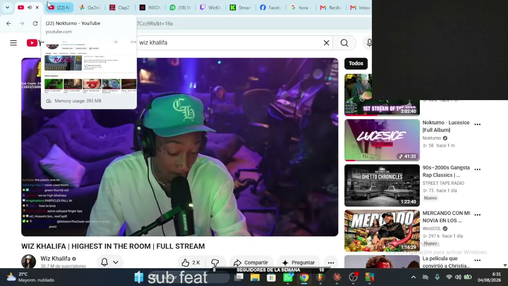The width and height of the screenshot is (508, 286).
Task: Go back to the previous page
Action: pos(9,23)
